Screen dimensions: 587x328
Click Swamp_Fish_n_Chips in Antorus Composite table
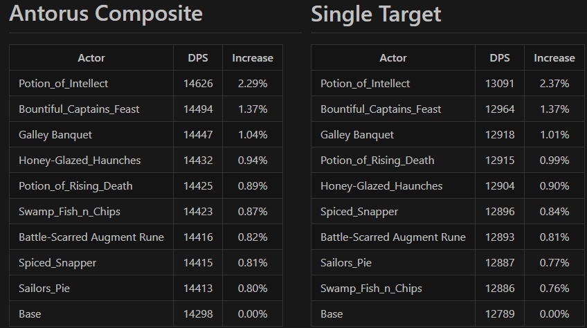tap(69, 212)
